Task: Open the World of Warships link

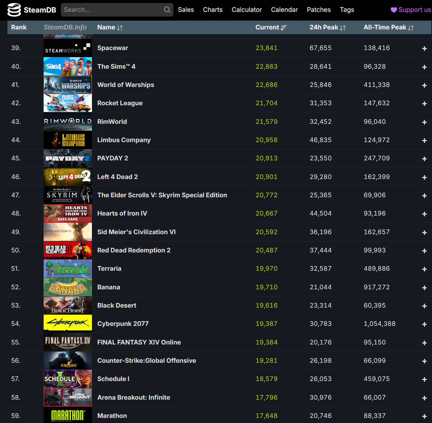Action: tap(126, 85)
